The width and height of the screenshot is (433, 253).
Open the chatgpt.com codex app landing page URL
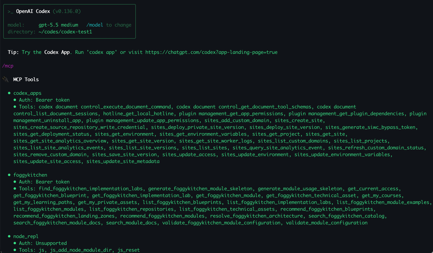(x=211, y=52)
